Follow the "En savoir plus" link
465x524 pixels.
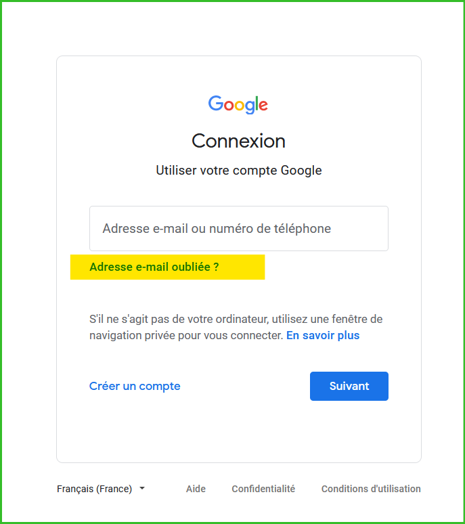click(323, 335)
